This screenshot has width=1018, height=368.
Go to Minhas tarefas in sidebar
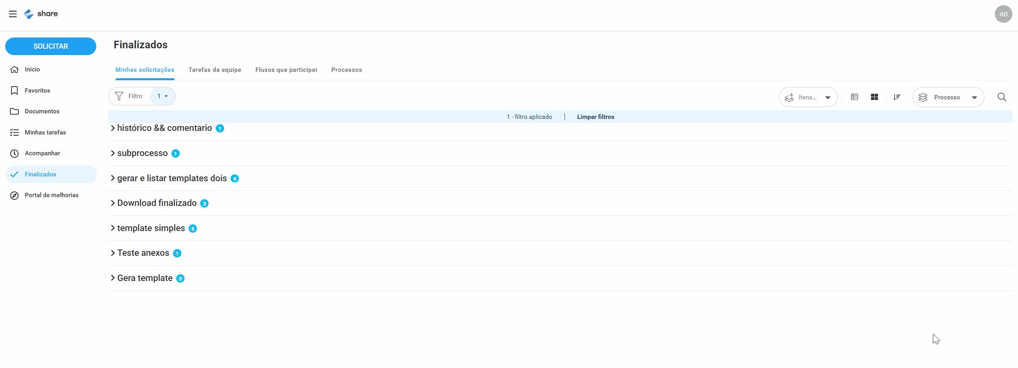(x=45, y=133)
